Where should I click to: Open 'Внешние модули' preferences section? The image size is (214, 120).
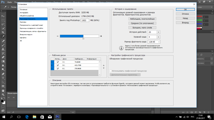click(26, 35)
